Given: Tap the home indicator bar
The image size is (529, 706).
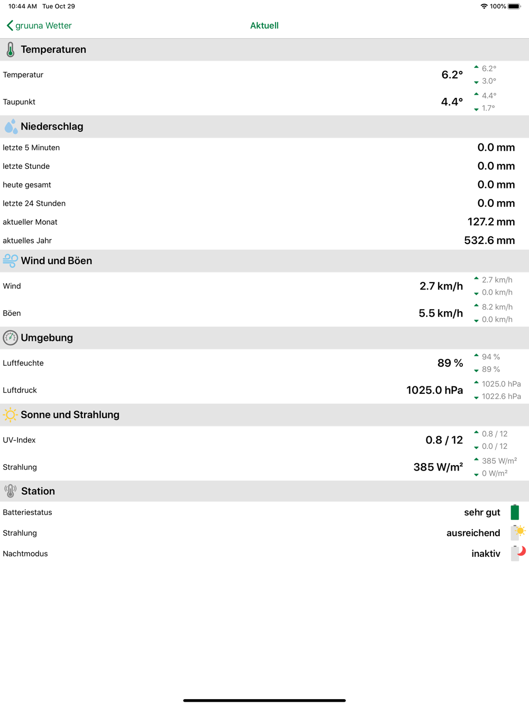Looking at the screenshot, I should coord(264,700).
